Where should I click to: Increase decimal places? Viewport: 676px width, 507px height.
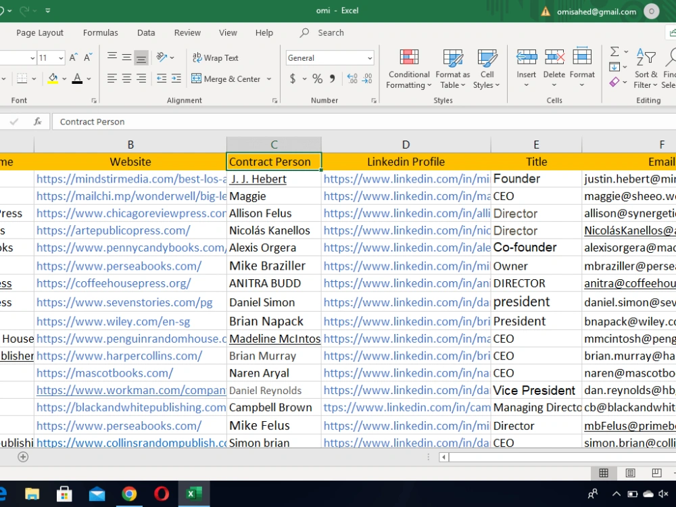point(352,78)
